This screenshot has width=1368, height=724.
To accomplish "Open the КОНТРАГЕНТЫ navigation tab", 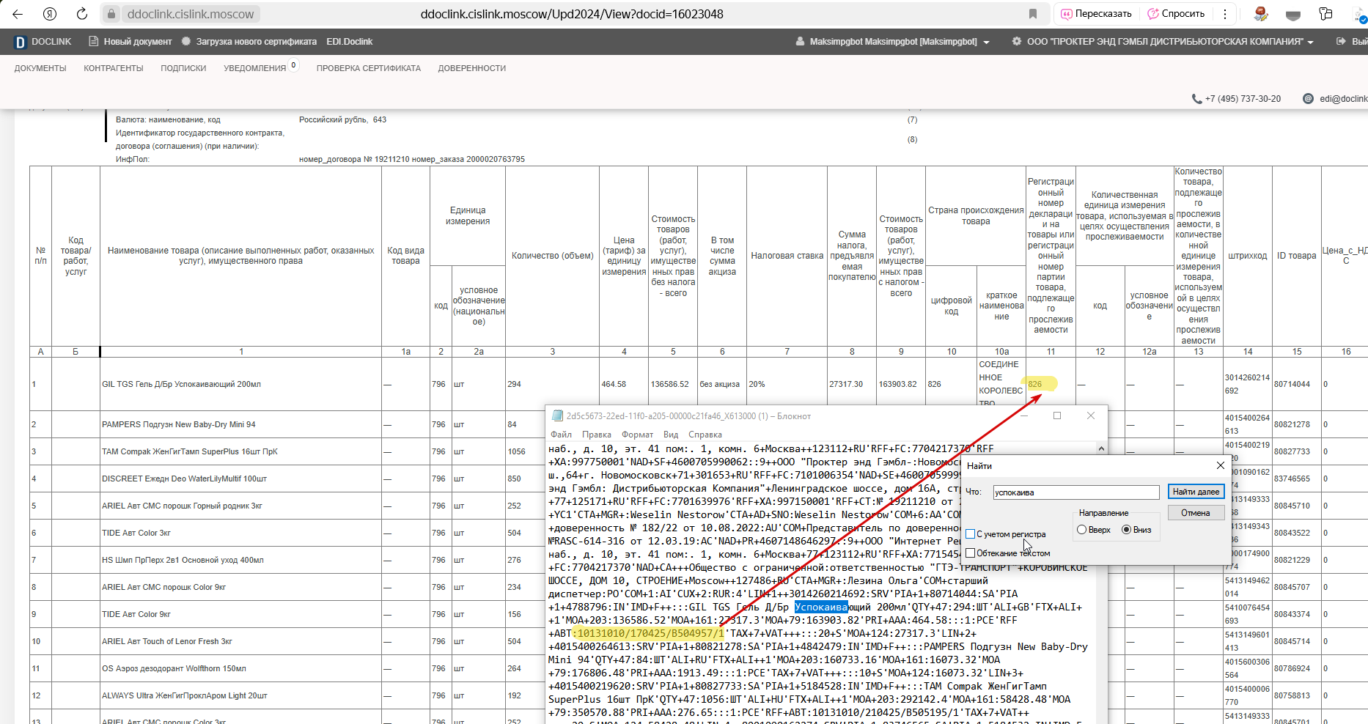I will pyautogui.click(x=114, y=68).
